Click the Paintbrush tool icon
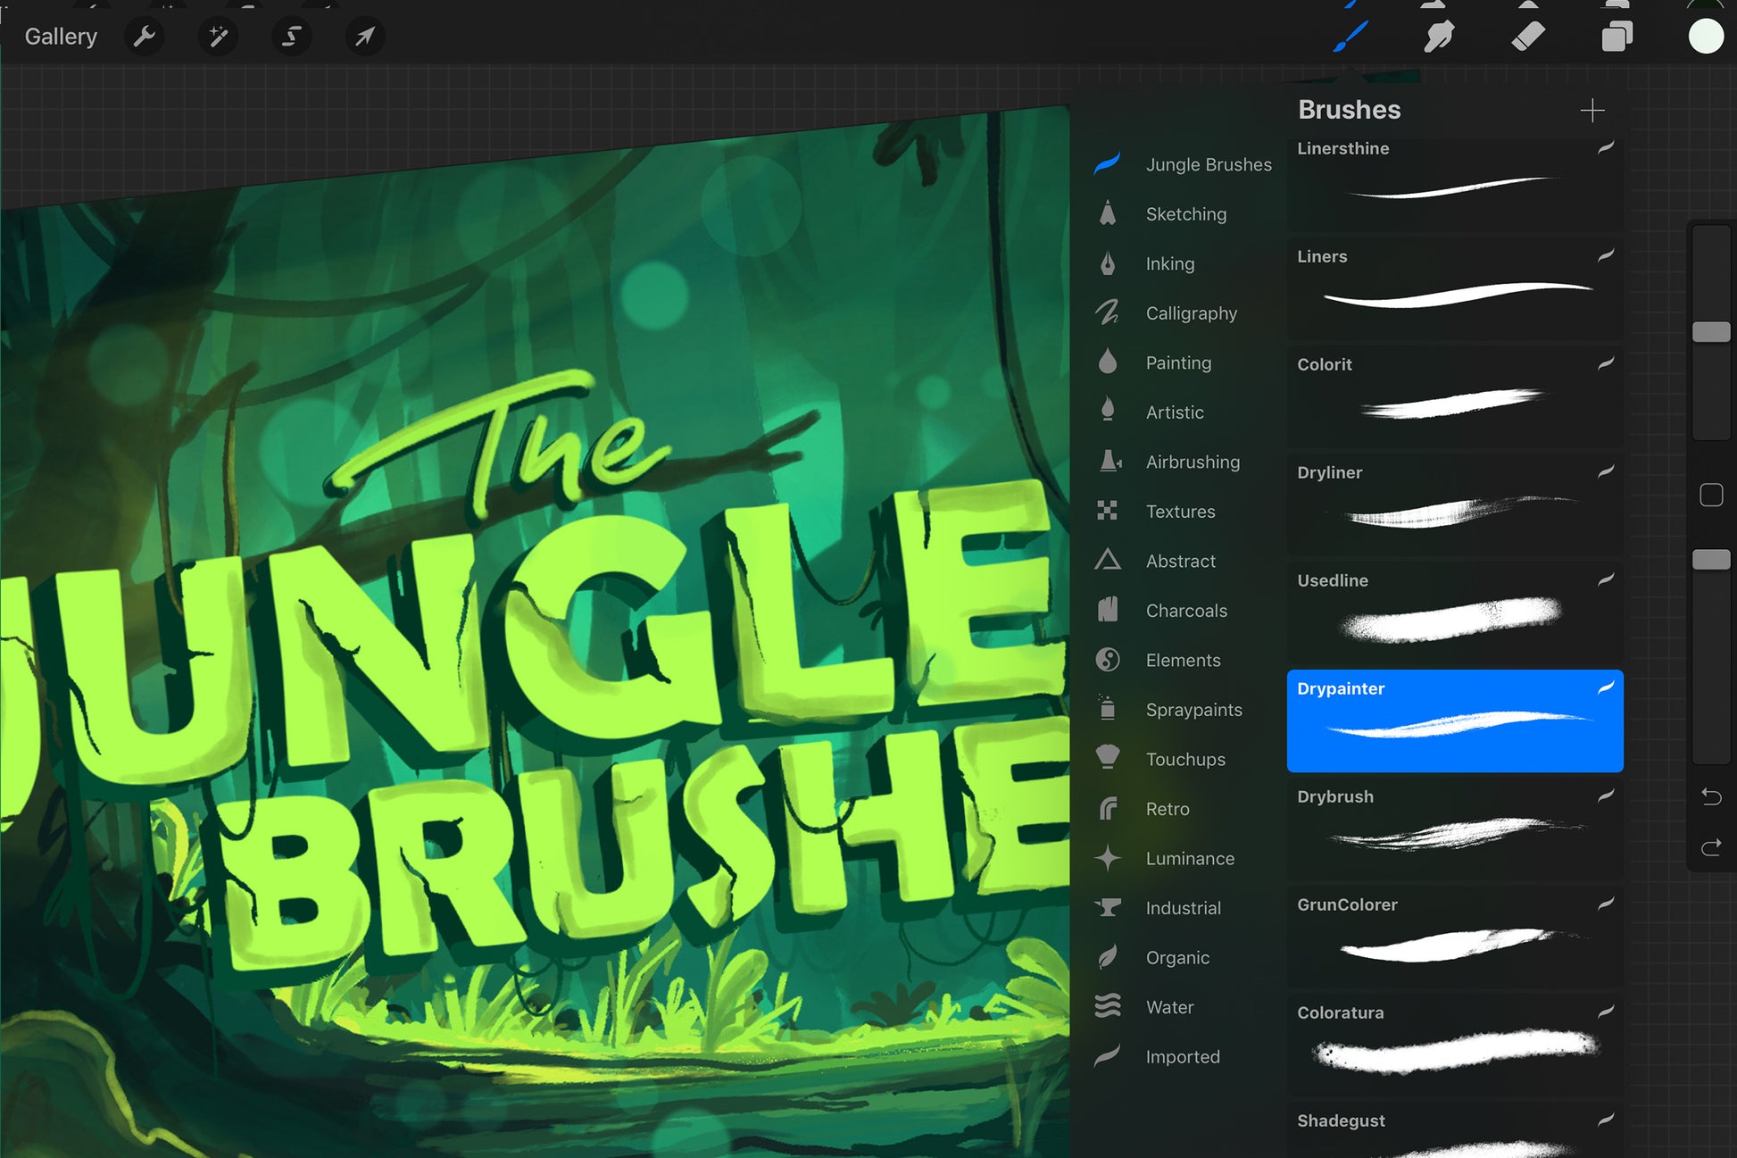1737x1158 pixels. click(1351, 37)
